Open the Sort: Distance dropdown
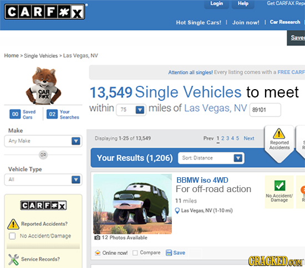Viewport: 305px width, 268px height. point(211,158)
